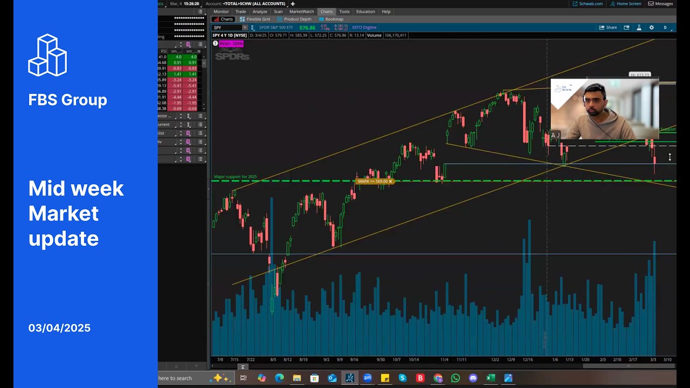Switch to Flexible Grid view
Viewport: 690px width, 388px height.
pos(255,19)
